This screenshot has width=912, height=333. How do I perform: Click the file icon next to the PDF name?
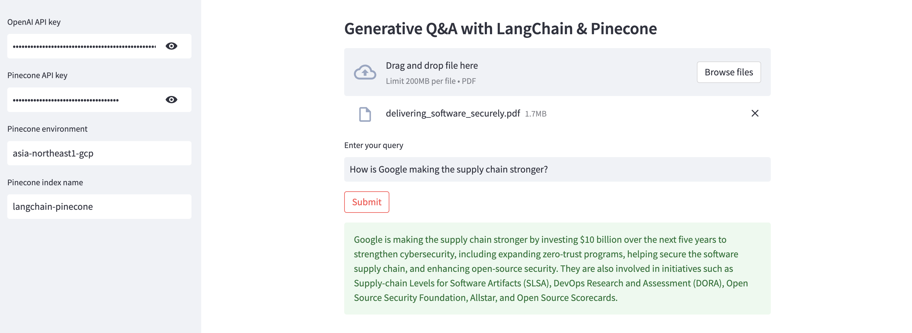[365, 114]
